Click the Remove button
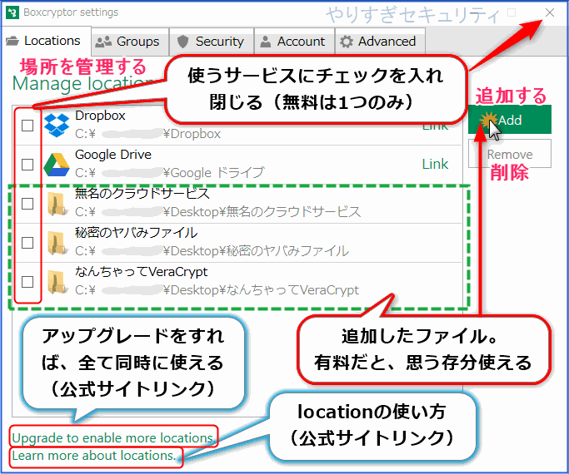 pyautogui.click(x=510, y=154)
